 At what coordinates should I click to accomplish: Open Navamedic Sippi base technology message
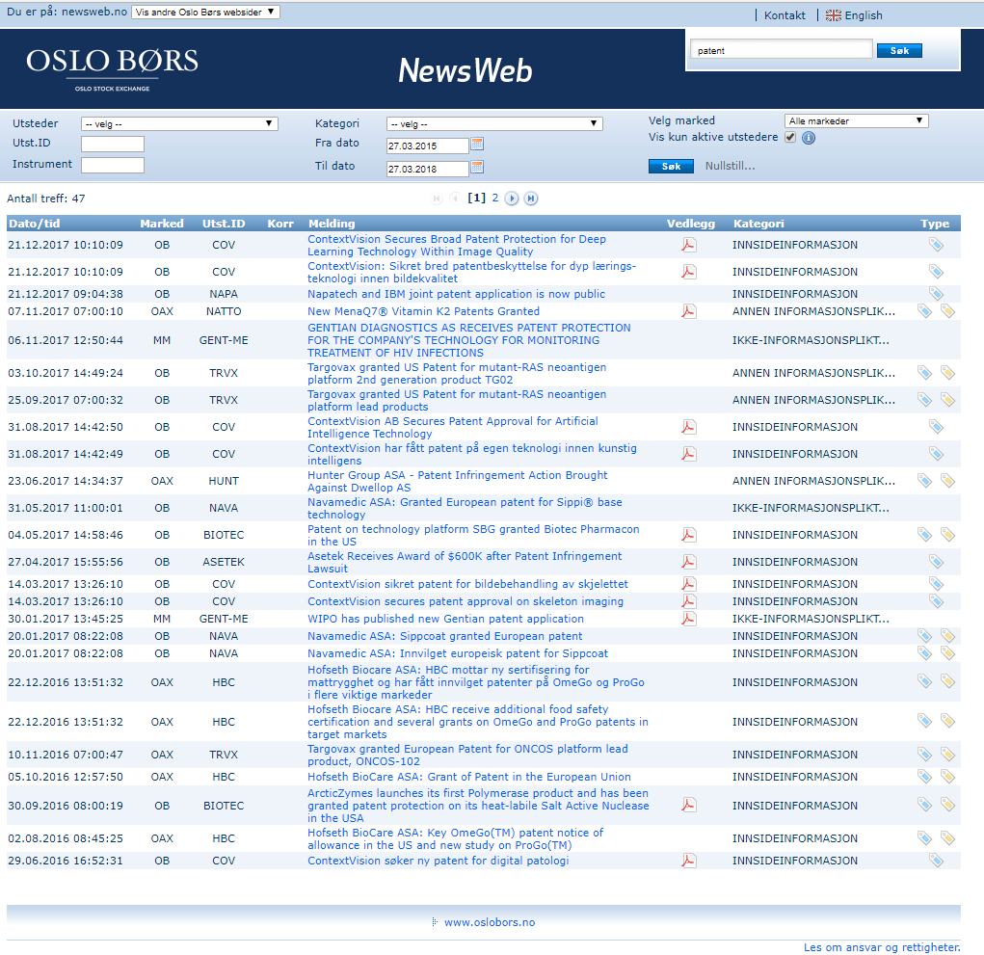(465, 508)
